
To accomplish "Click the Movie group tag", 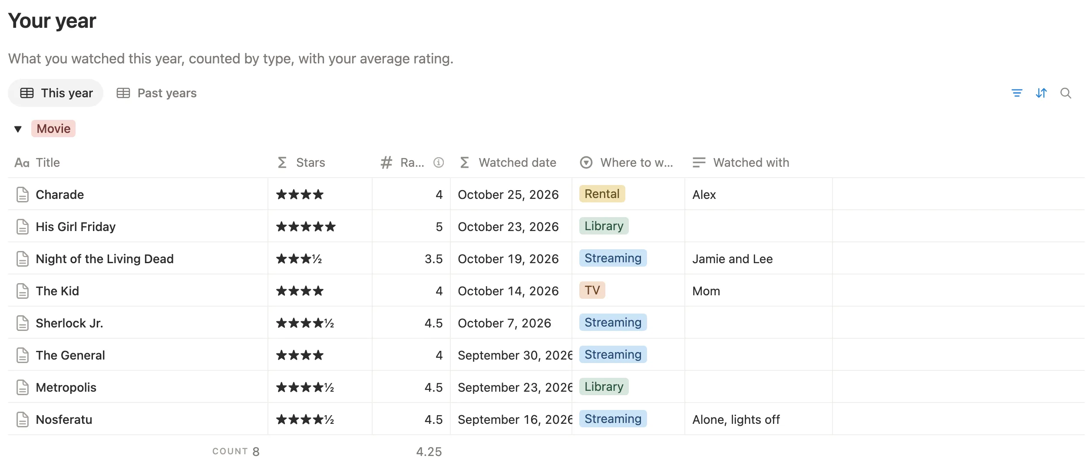I will point(53,129).
